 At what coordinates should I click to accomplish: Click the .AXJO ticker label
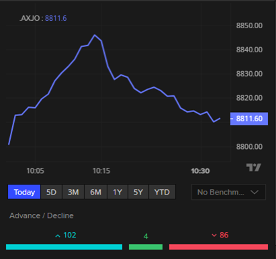point(30,18)
